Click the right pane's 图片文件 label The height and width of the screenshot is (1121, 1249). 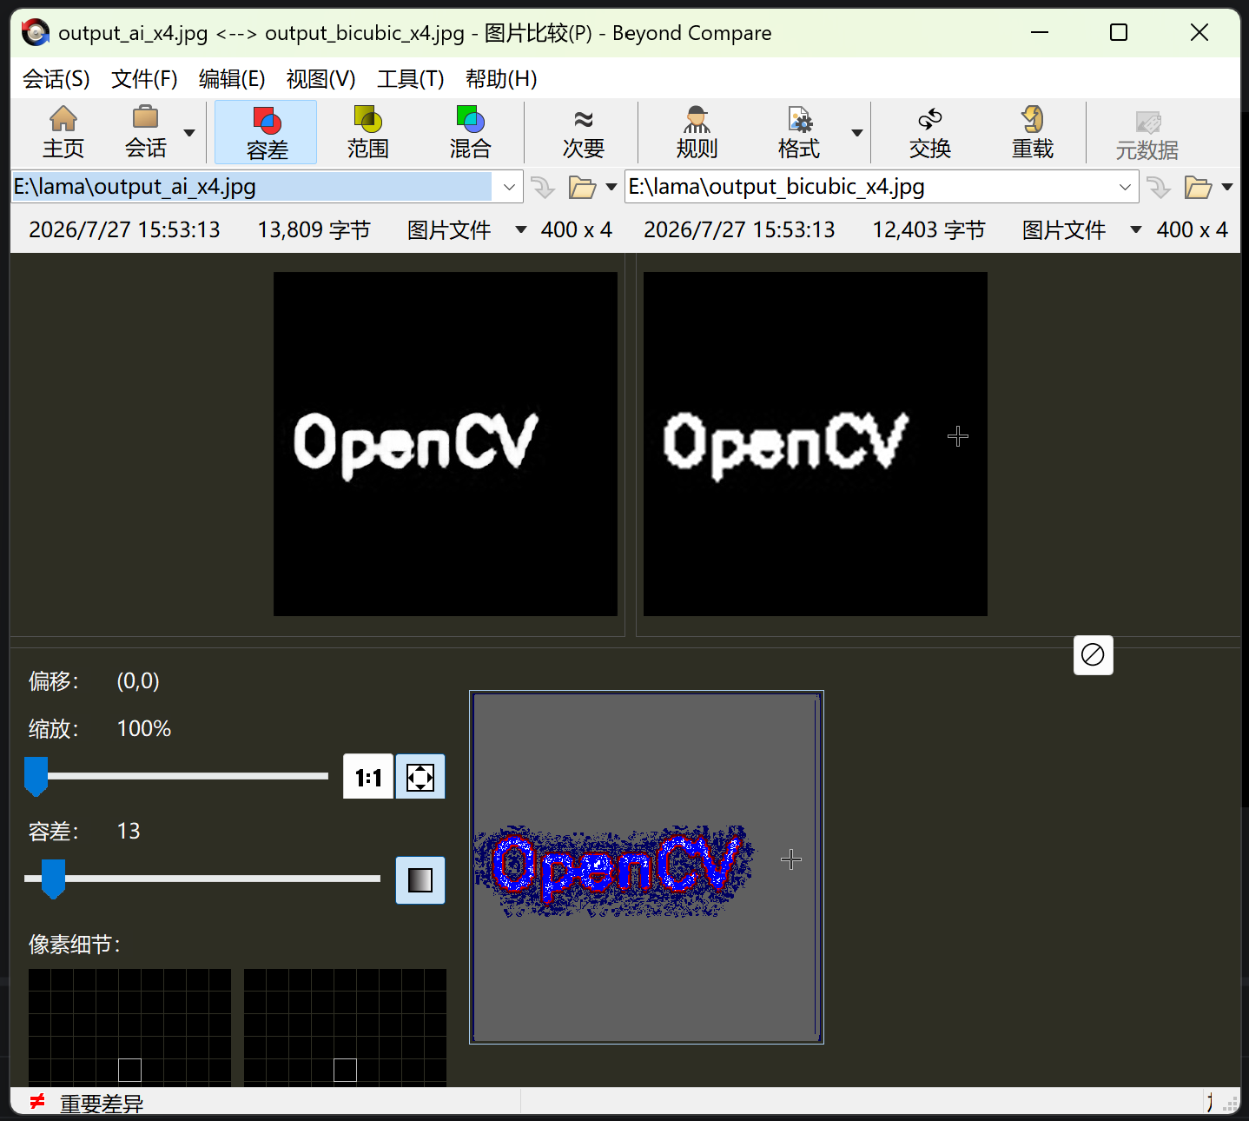[x=1064, y=229]
